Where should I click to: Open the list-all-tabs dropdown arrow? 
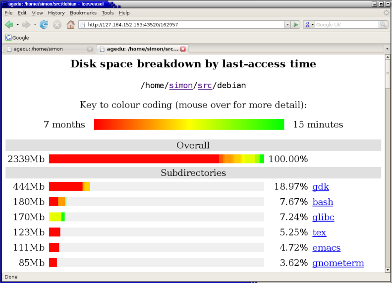click(x=387, y=49)
